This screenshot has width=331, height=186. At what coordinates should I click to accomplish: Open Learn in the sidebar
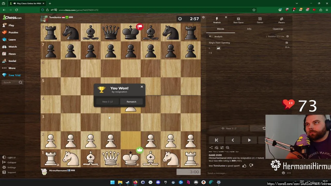(x=9, y=40)
